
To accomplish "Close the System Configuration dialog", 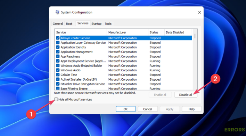I will click(199, 12).
